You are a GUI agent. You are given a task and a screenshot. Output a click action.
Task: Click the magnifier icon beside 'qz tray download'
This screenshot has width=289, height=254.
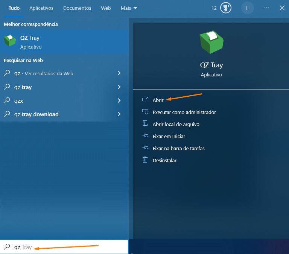click(x=7, y=114)
